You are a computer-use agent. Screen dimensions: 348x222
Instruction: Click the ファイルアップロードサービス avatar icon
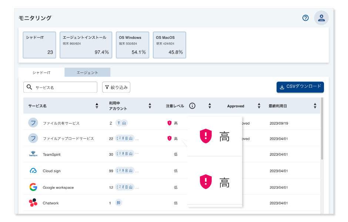(34, 138)
